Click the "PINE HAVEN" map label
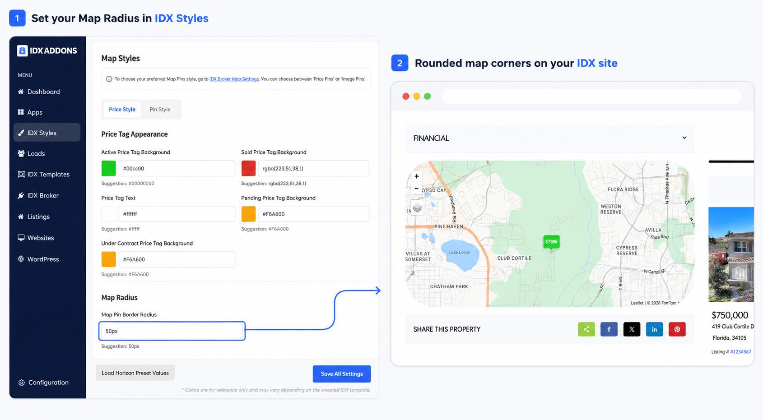Screen dimensions: 763x420 point(448,226)
